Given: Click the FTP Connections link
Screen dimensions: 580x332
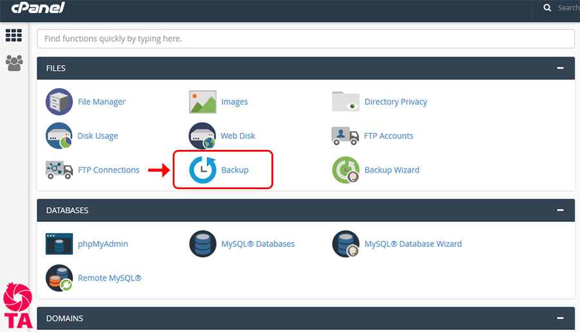Looking at the screenshot, I should [x=108, y=170].
